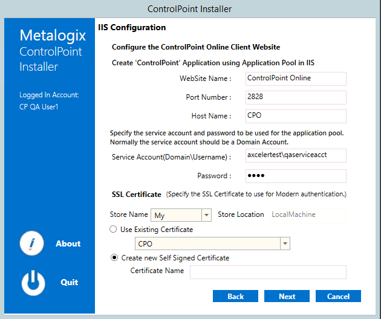Click the ControlPoint Installer title bar
The image size is (381, 319).
(x=190, y=8)
